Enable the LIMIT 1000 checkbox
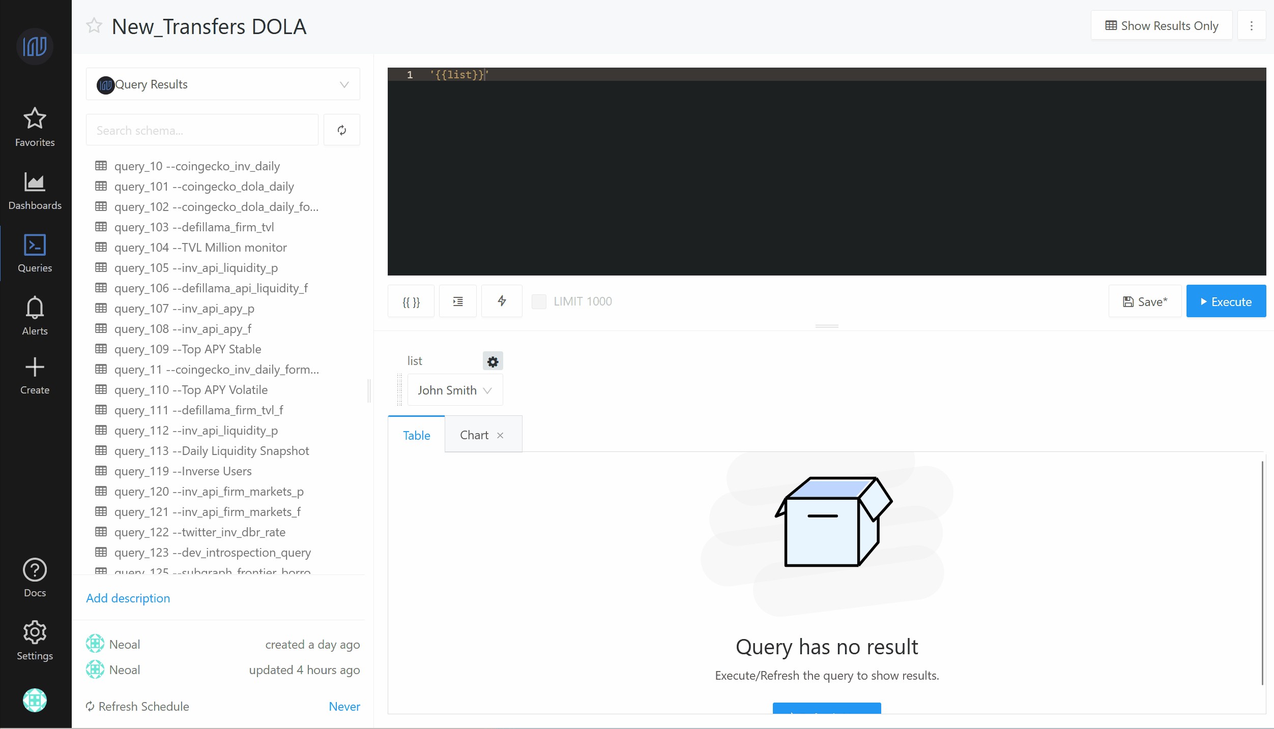The height and width of the screenshot is (729, 1274). (x=539, y=301)
